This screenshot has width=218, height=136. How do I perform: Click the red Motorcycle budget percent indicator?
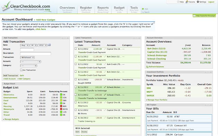61,109
